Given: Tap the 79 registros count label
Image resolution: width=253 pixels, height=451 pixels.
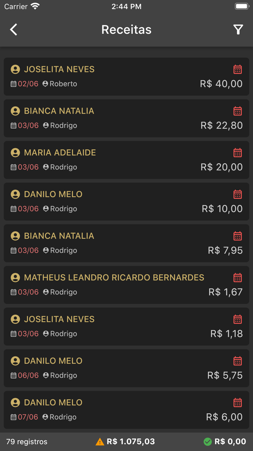Looking at the screenshot, I should (27, 442).
